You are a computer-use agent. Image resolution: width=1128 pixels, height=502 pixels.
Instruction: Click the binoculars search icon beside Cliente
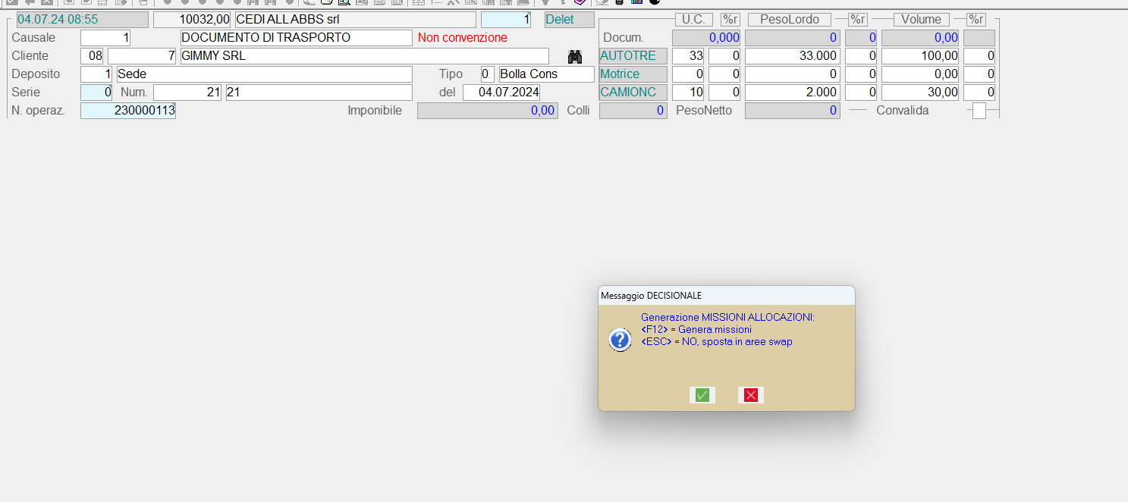tap(575, 56)
